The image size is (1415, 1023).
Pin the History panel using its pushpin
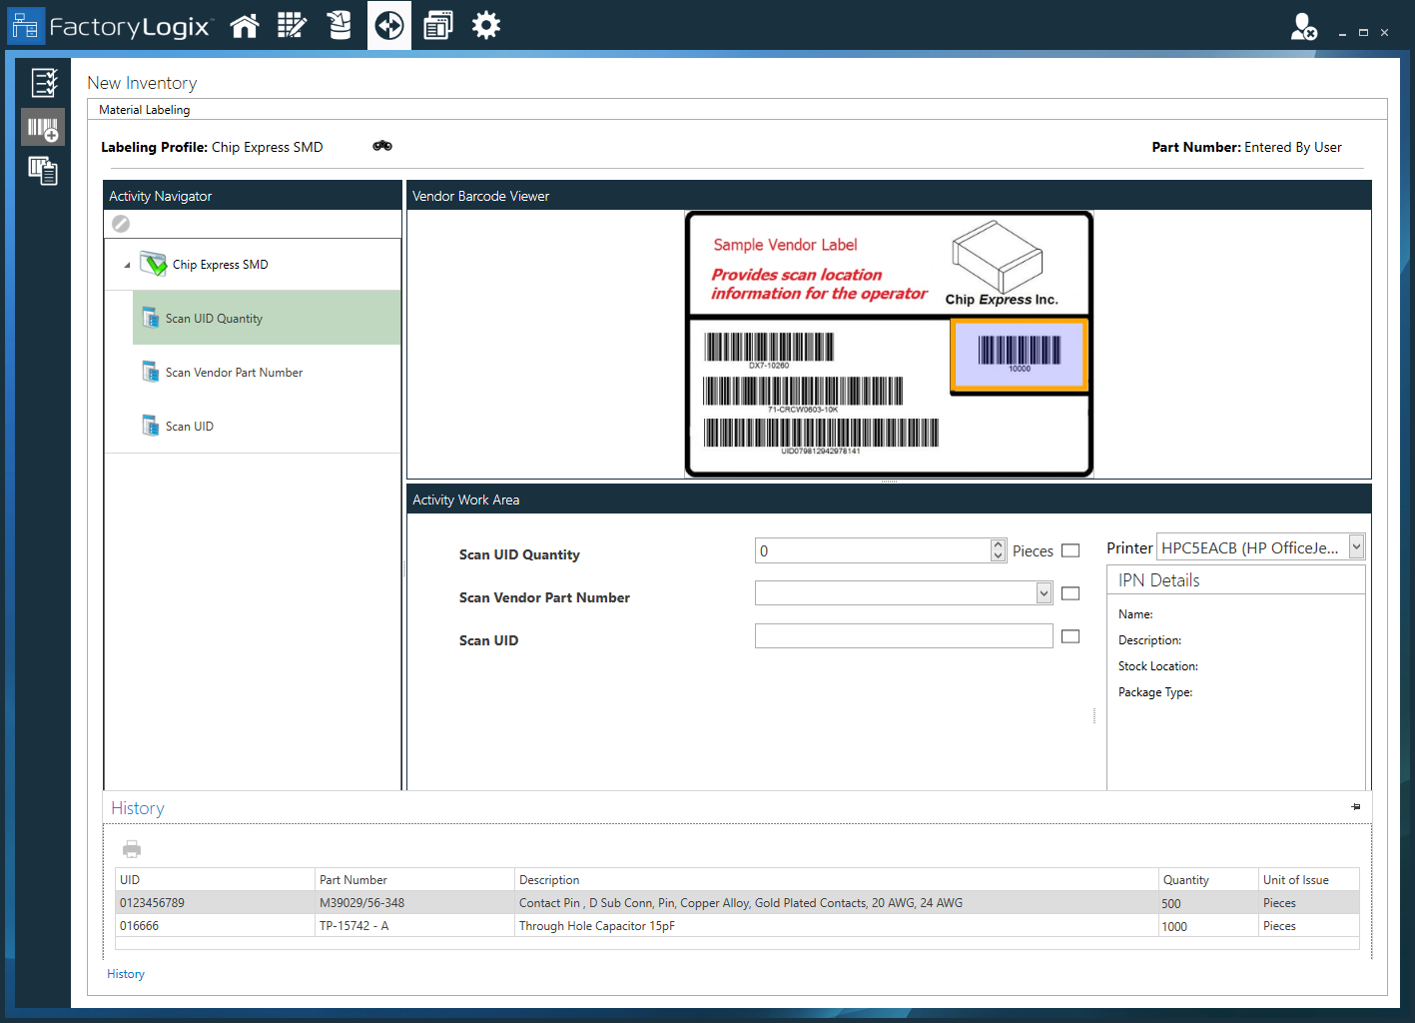1355,806
